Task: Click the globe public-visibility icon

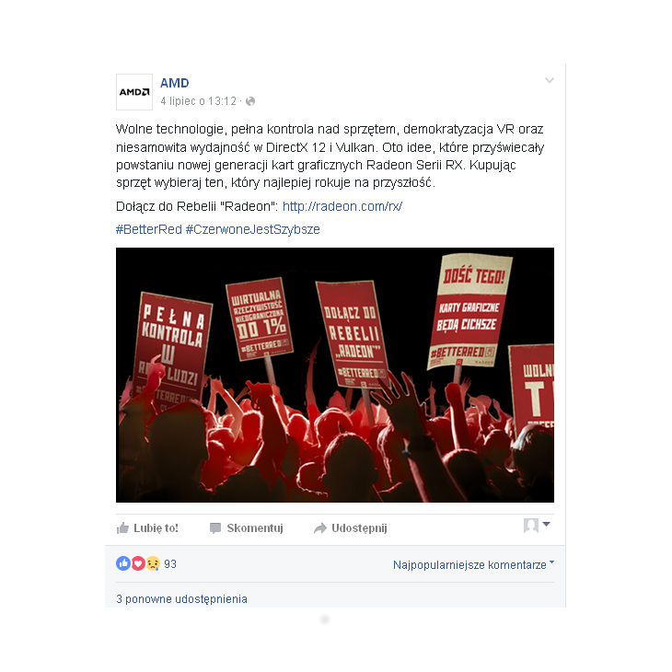Action: coord(250,101)
